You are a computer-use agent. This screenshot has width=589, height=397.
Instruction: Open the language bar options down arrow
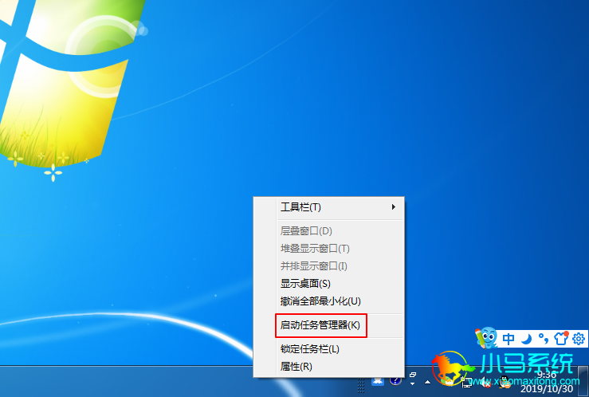tap(412, 384)
